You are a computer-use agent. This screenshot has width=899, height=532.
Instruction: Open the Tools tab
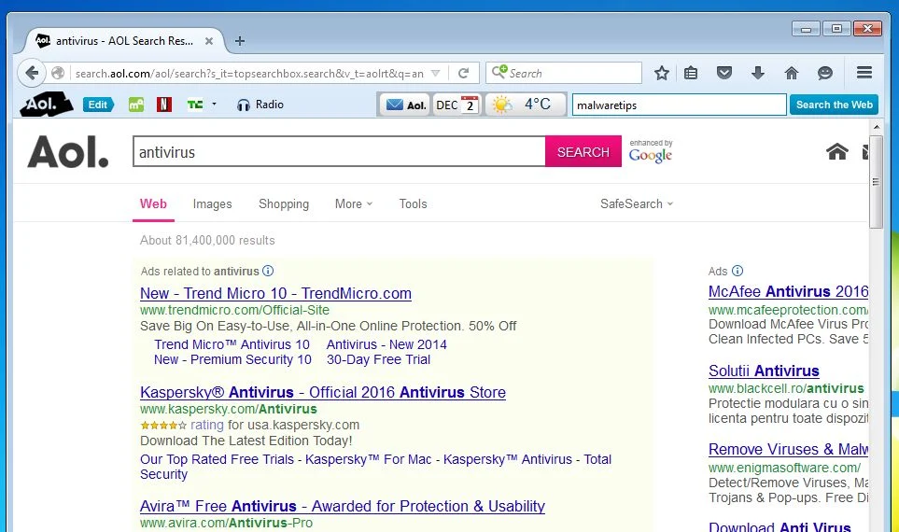point(413,204)
